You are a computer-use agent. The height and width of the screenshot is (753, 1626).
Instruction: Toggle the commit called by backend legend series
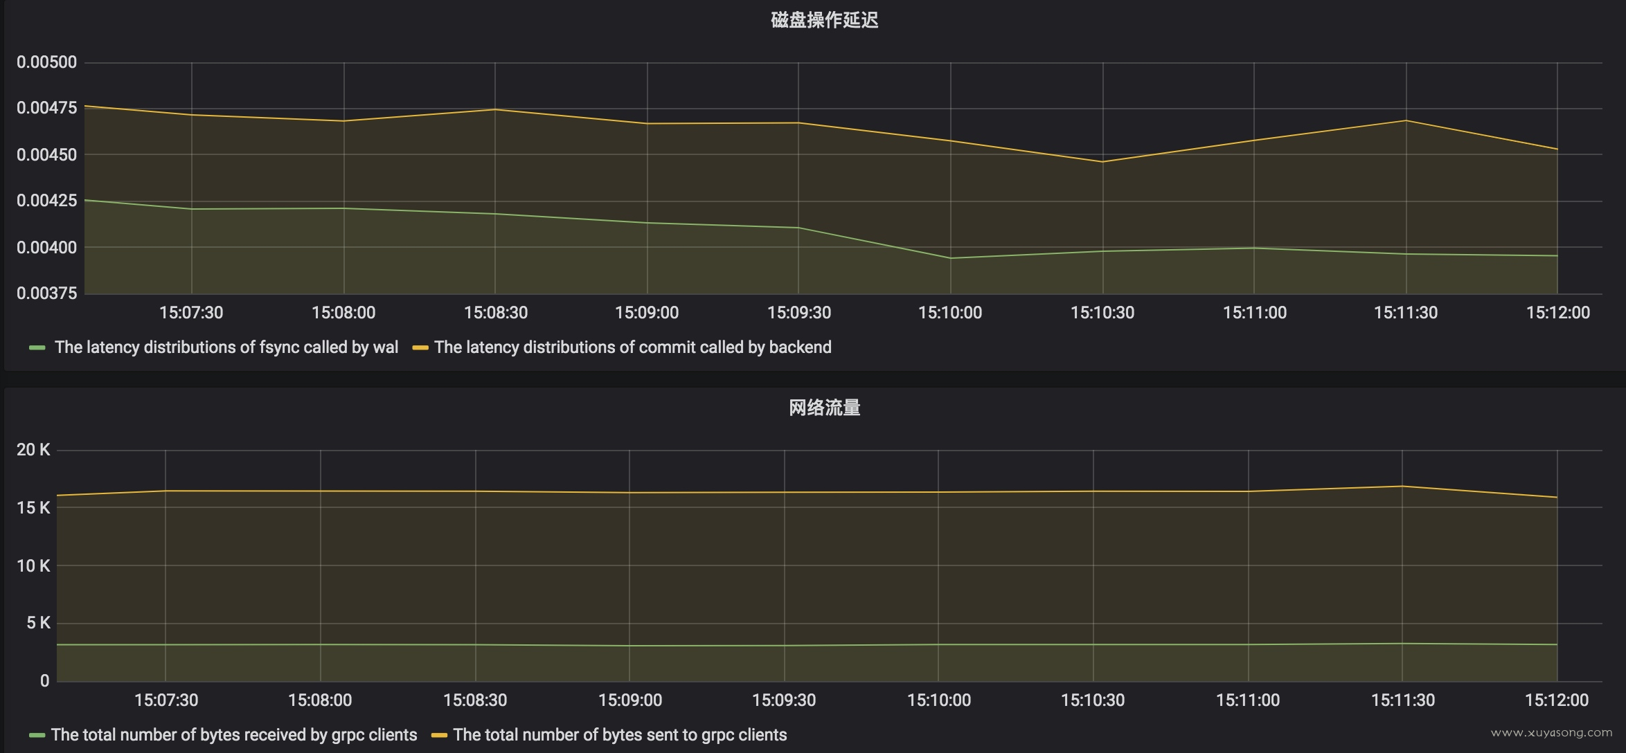[632, 347]
